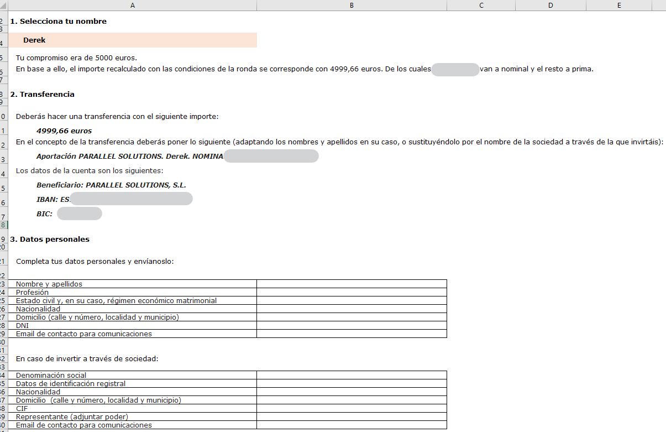Click 'Los datos de la cuenta son los siguientes:' text
The width and height of the screenshot is (666, 432).
(x=89, y=171)
